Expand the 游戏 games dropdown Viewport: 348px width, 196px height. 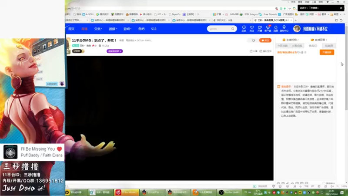[x=127, y=29]
